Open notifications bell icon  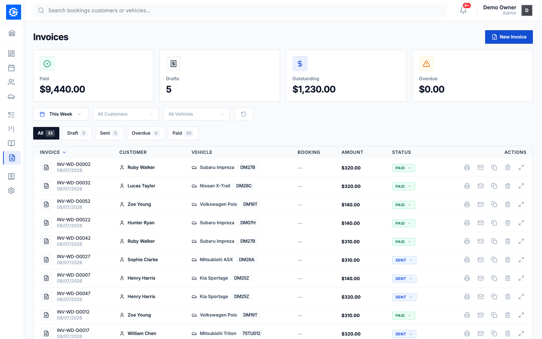tap(463, 10)
